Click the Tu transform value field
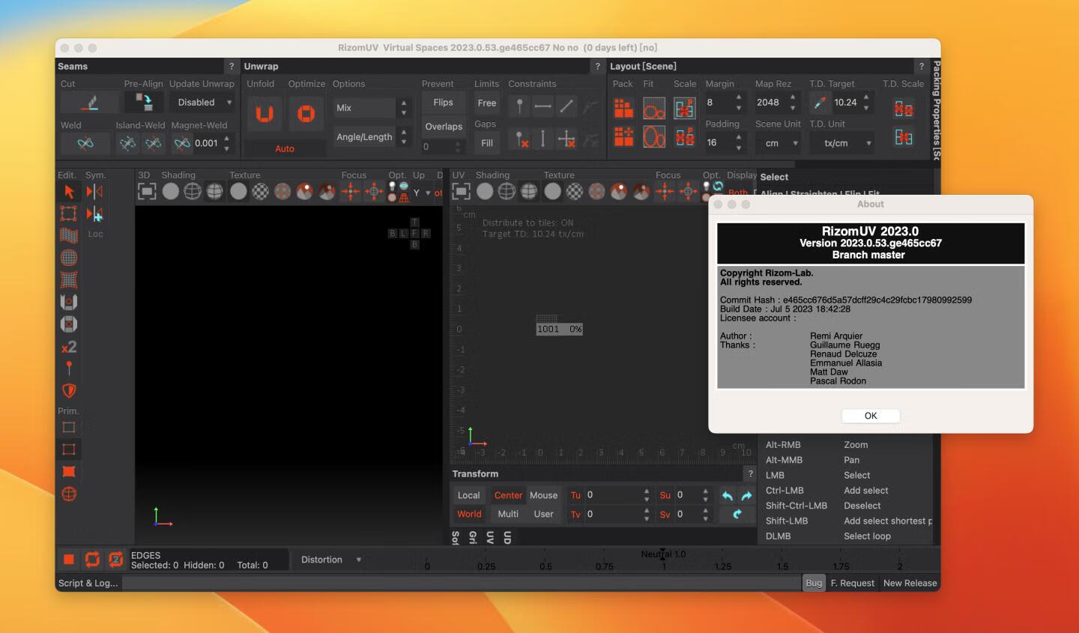The image size is (1079, 633). pos(613,495)
